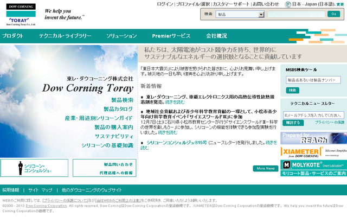Screen dimensions: 347x217
Task: Click the Dow Corning Toray logo
Action: click(21, 15)
